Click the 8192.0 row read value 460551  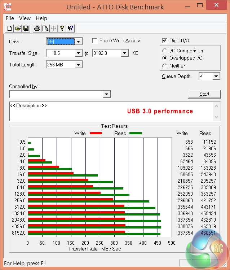pos(208,233)
